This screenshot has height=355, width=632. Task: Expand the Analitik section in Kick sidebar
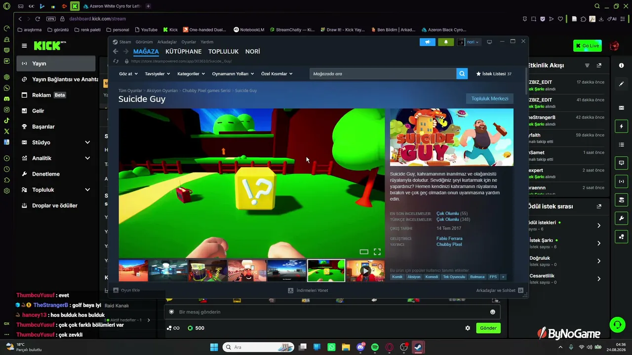(x=87, y=158)
